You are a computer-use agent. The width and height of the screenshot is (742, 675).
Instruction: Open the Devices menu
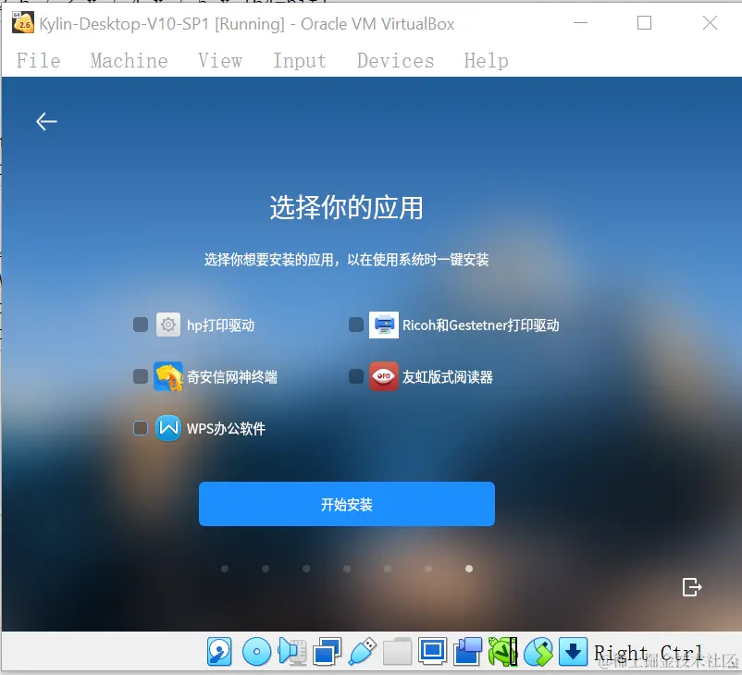tap(395, 60)
